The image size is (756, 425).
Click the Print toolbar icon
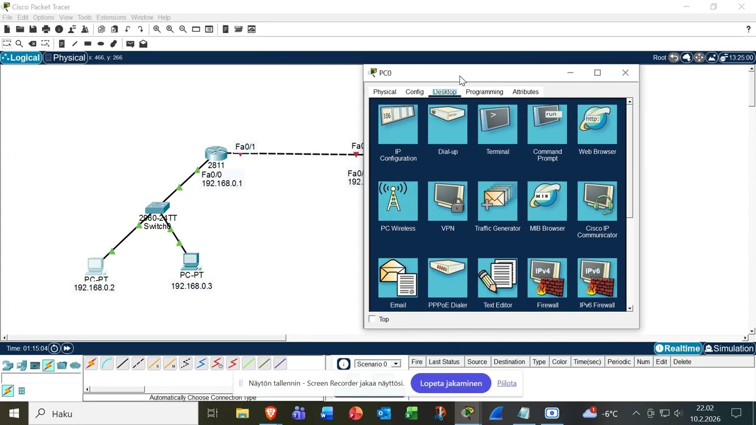46,29
